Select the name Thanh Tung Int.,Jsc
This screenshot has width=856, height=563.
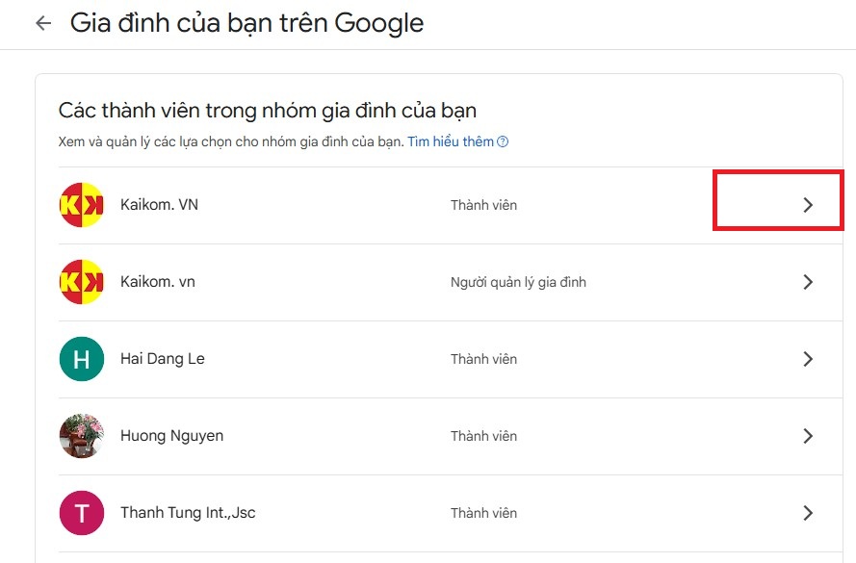pyautogui.click(x=188, y=513)
